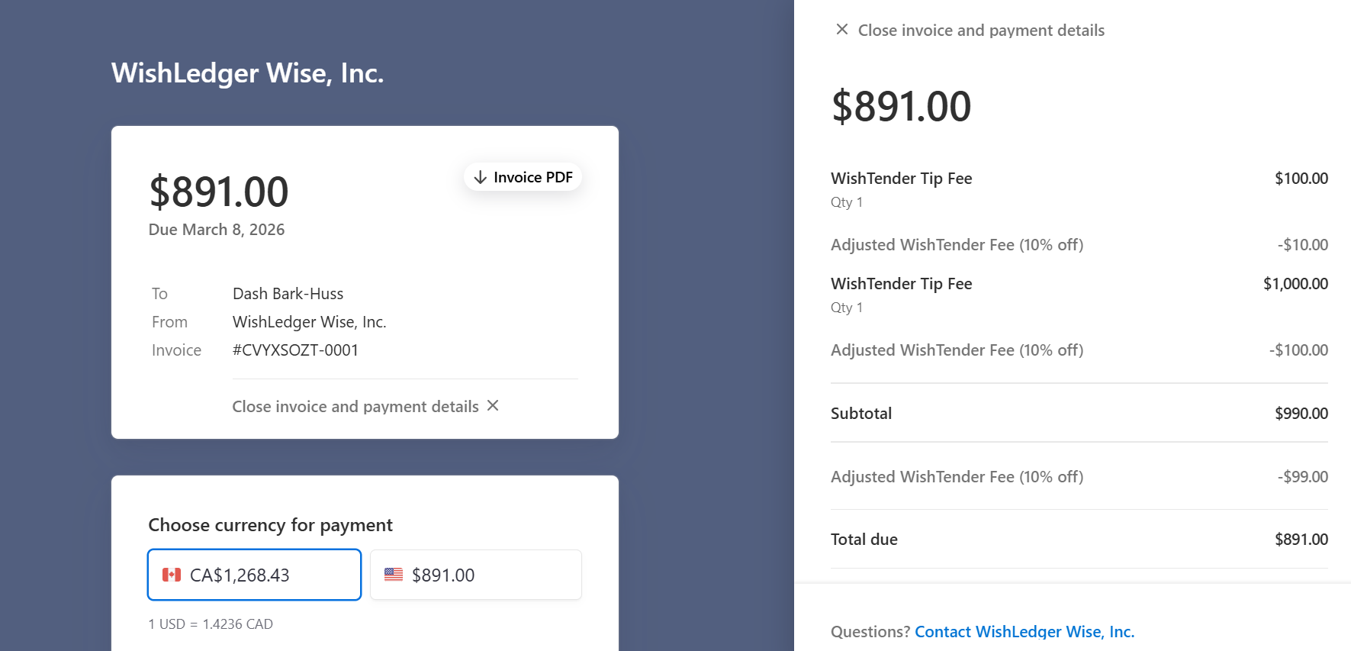The image size is (1351, 651).
Task: Select the CA$1,268.43 payment currency option
Action: pyautogui.click(x=254, y=575)
